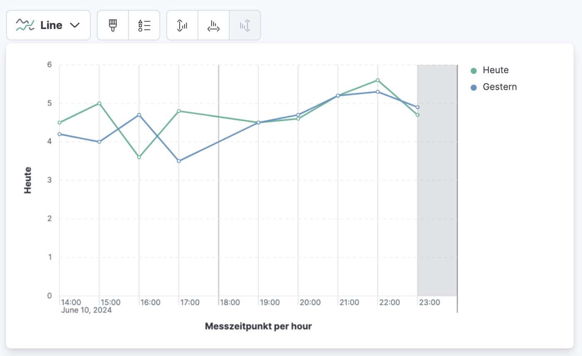This screenshot has width=582, height=356.
Task: Select the Line chart type icon
Action: [x=26, y=25]
